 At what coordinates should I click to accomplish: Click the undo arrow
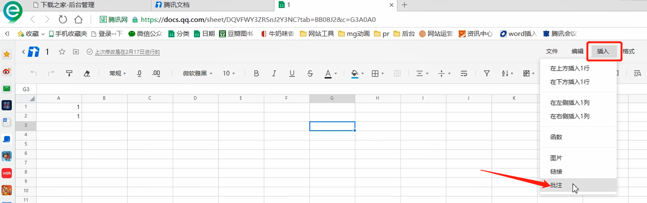pos(34,73)
